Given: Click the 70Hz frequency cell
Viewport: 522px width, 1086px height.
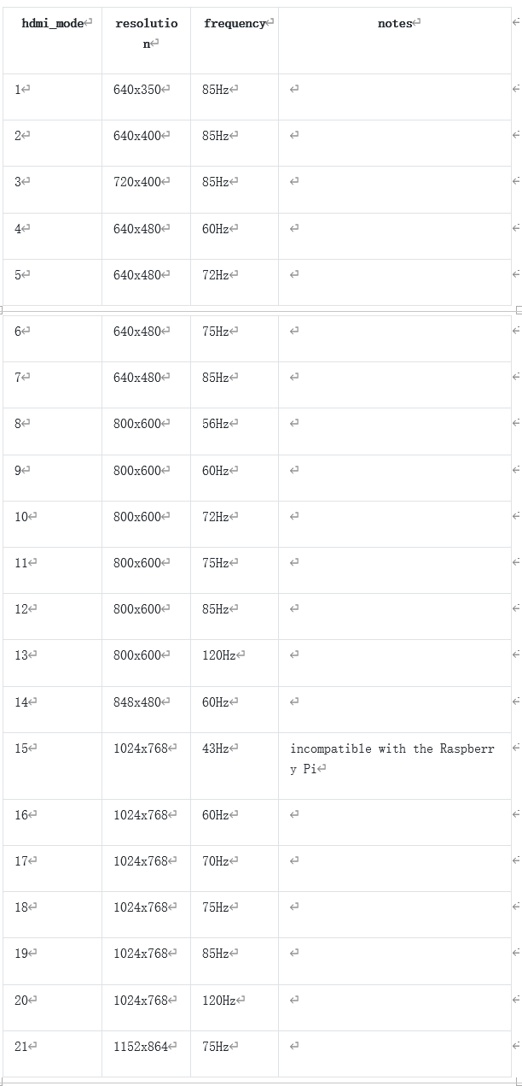Looking at the screenshot, I should click(235, 868).
